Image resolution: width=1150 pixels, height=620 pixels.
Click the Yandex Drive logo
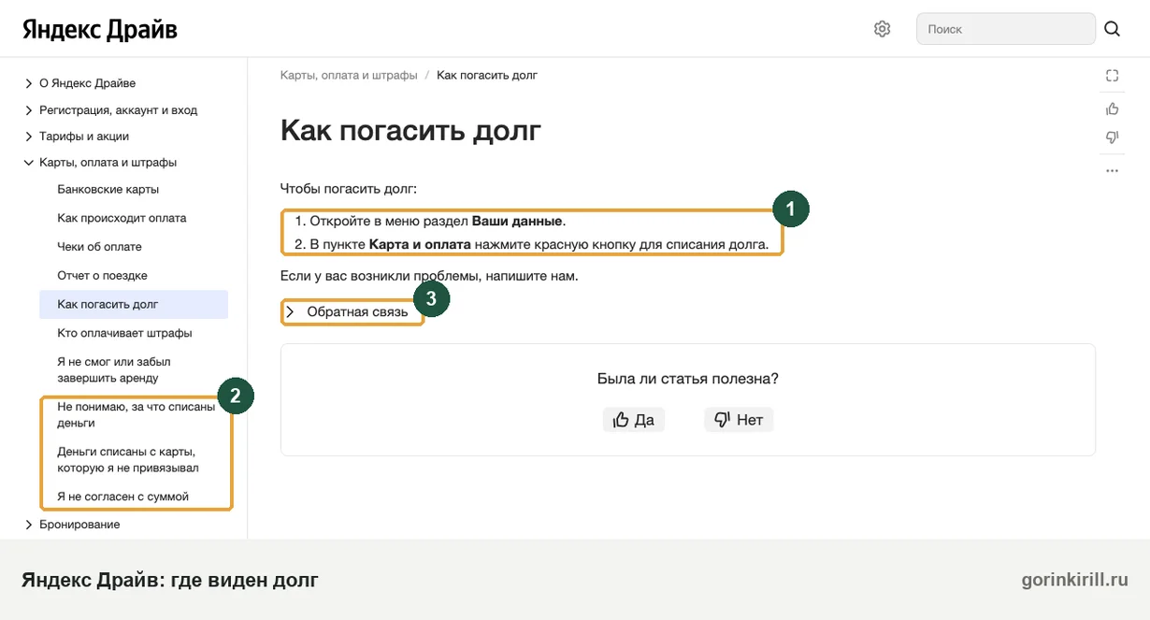click(x=99, y=29)
